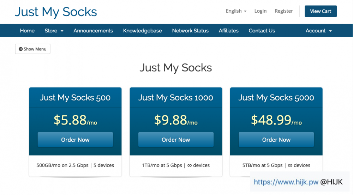Click Affiliates in the navigation bar
This screenshot has height=195, width=353.
tap(228, 31)
